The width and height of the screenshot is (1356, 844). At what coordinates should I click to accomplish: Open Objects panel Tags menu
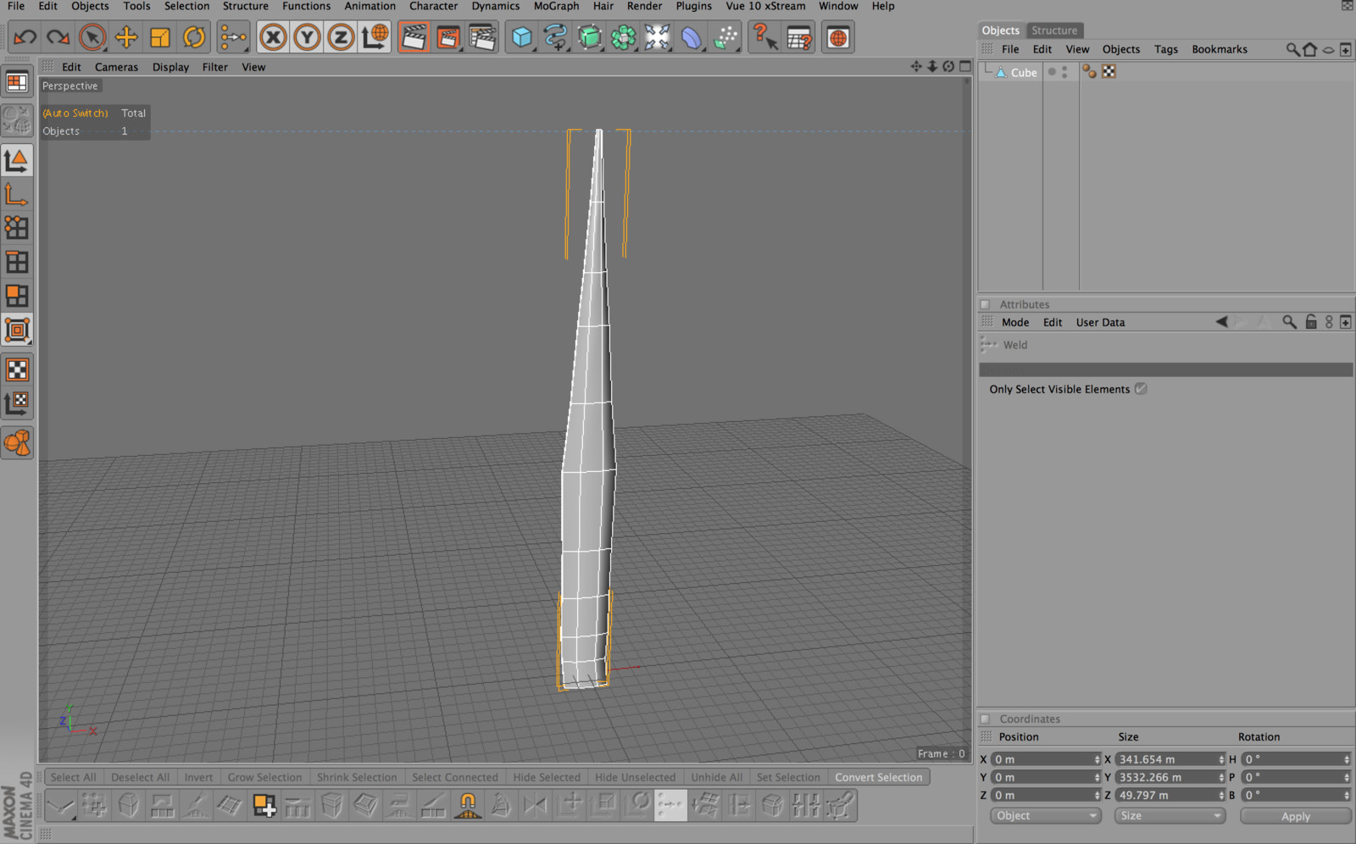[x=1165, y=49]
